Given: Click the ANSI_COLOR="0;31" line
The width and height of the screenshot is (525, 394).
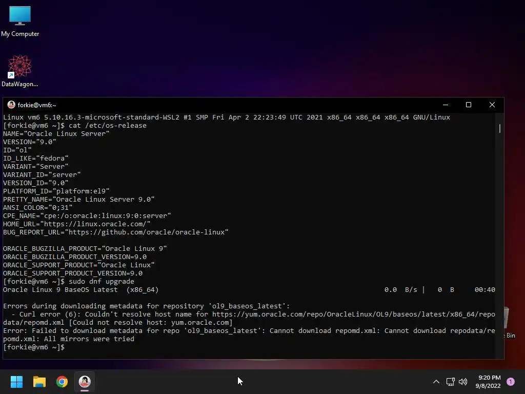Looking at the screenshot, I should point(38,208).
